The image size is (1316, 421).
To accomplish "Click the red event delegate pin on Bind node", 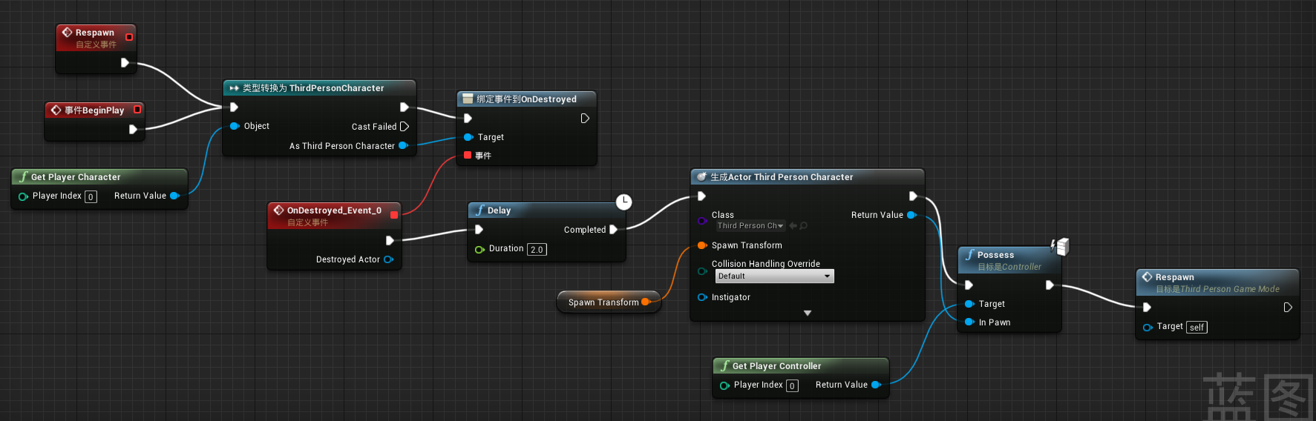I will (x=468, y=155).
